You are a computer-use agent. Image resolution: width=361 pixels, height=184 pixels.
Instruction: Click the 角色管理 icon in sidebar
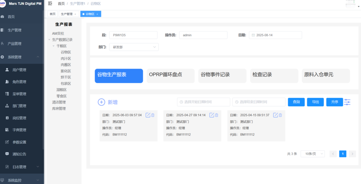tap(7, 81)
